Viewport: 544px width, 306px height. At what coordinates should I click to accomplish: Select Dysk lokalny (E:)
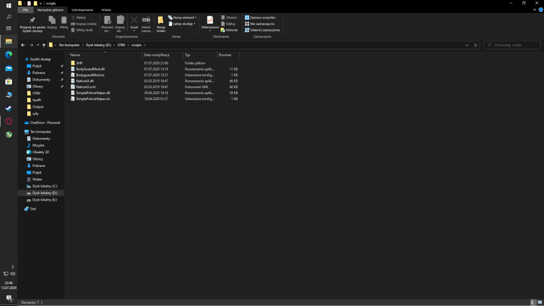(x=45, y=199)
